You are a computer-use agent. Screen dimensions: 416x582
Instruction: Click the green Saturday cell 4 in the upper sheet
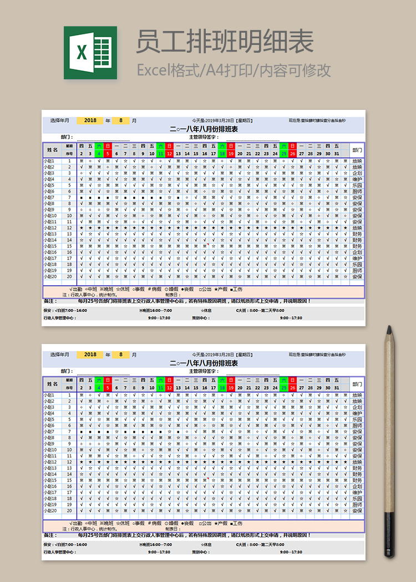99,154
